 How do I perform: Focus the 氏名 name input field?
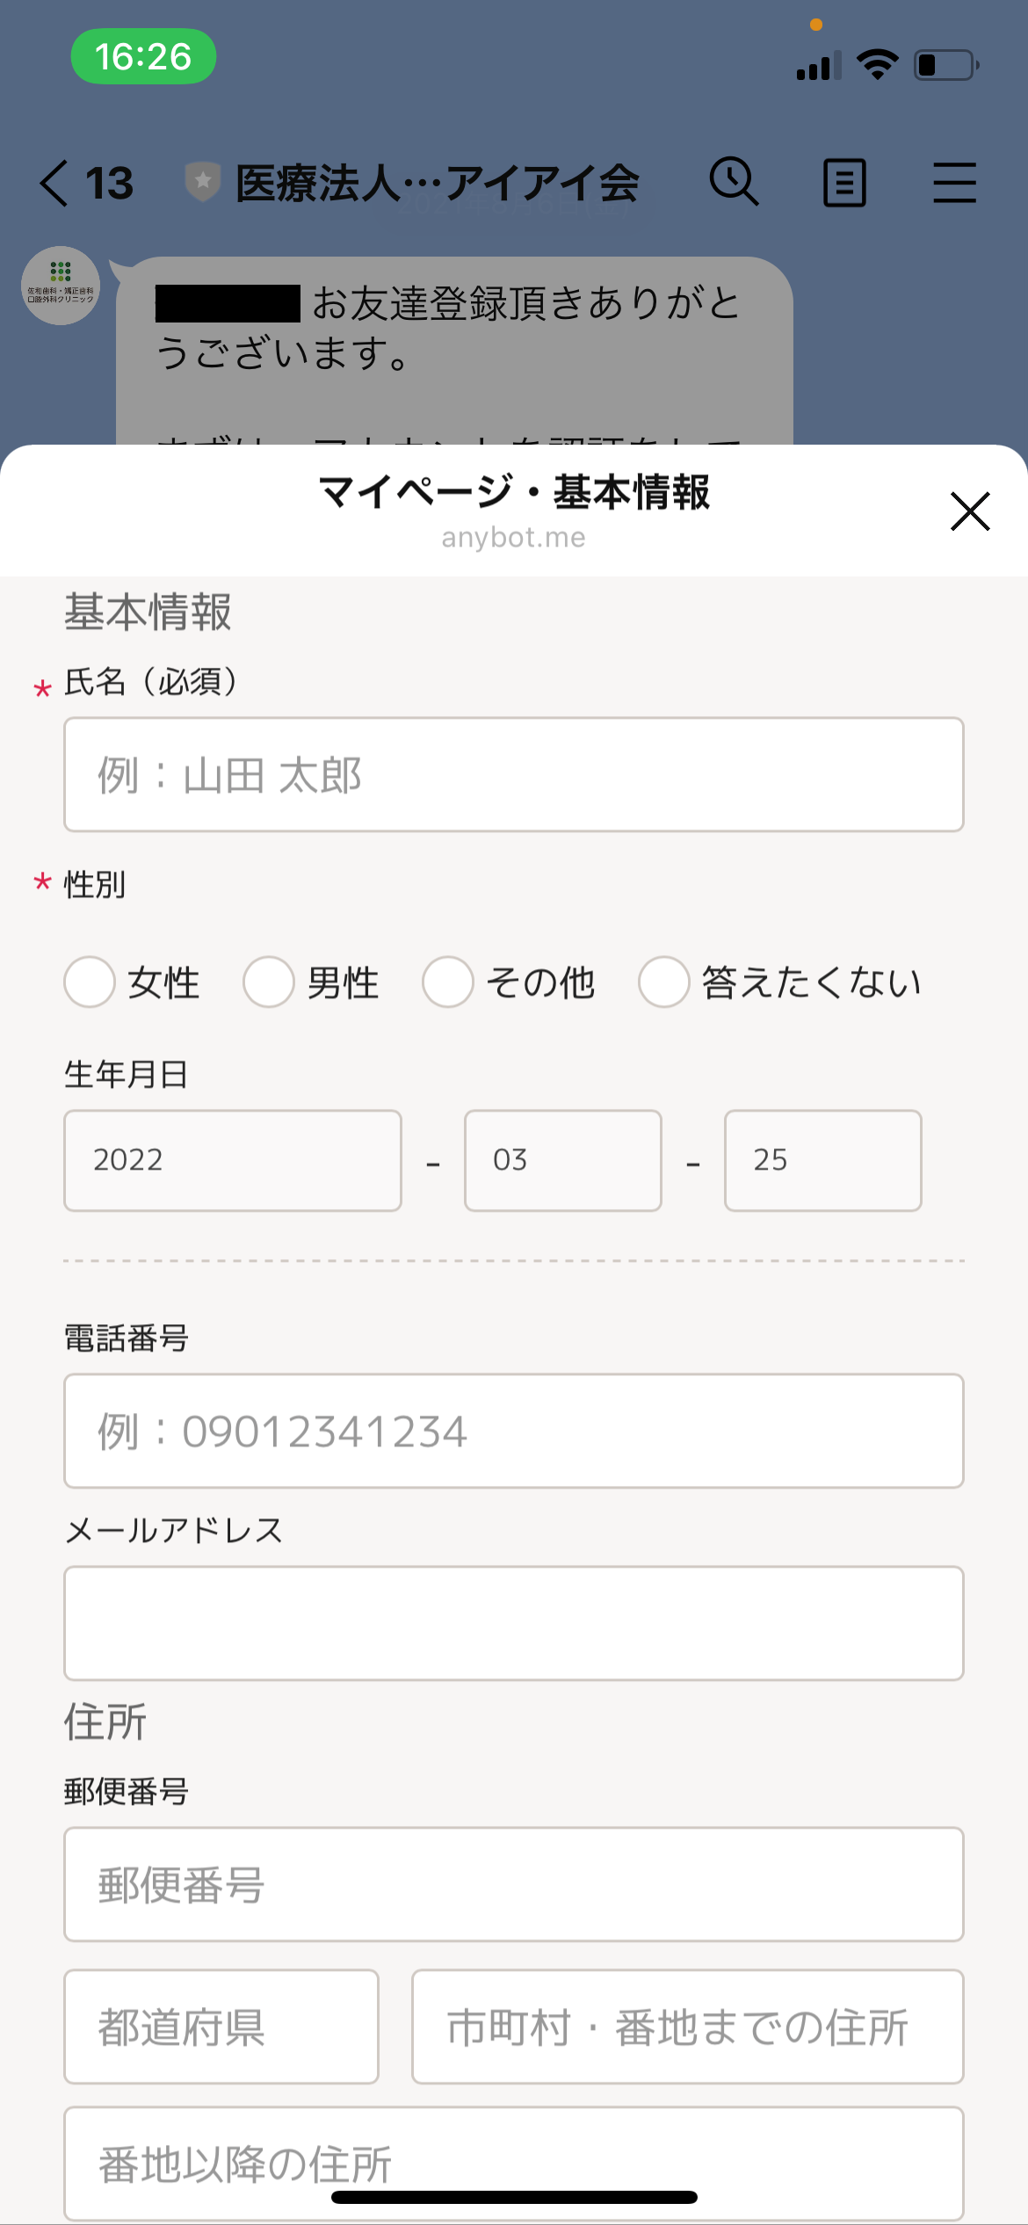pos(513,775)
